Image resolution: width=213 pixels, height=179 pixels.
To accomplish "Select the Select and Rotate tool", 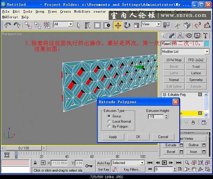I will 127,25.
